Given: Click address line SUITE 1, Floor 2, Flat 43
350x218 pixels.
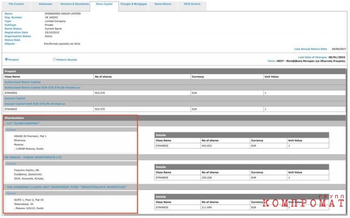Looking at the screenshot, I should tap(29, 200).
